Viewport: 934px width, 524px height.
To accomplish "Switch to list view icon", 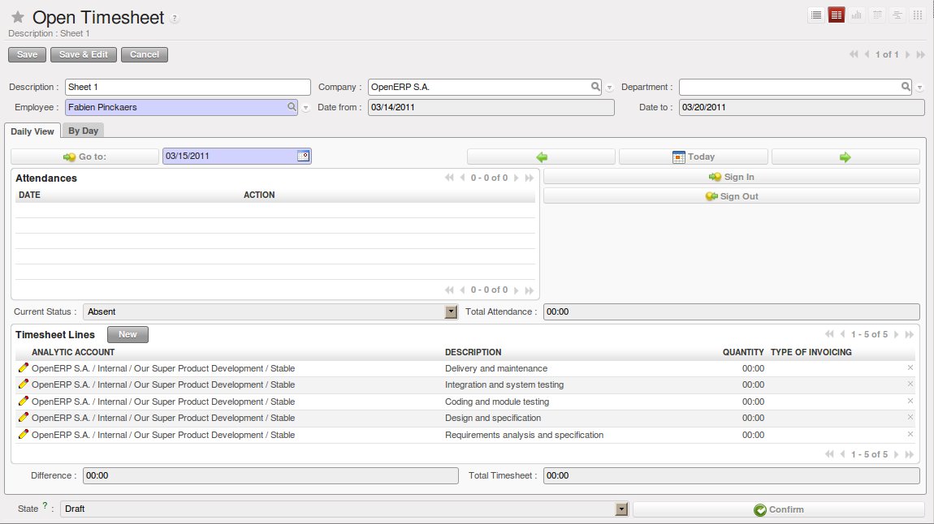I will [x=816, y=15].
